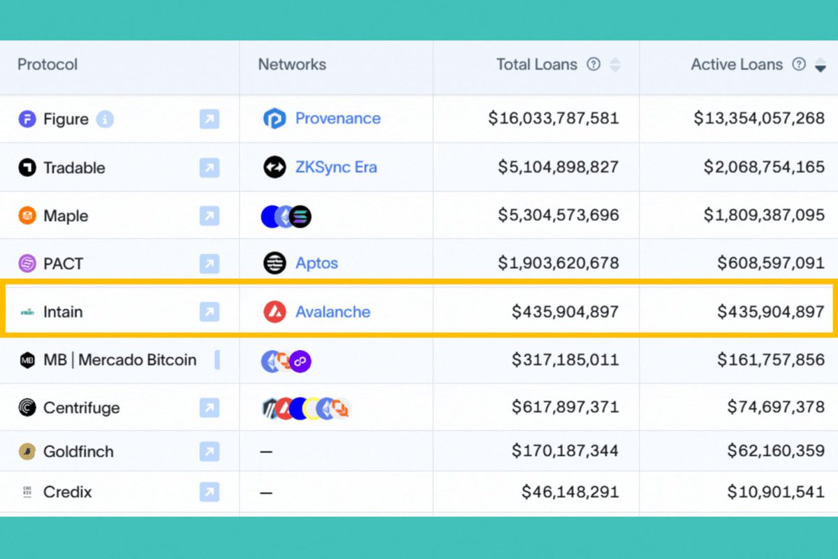The width and height of the screenshot is (838, 559).
Task: Open the Aptos network link
Action: pos(316,263)
